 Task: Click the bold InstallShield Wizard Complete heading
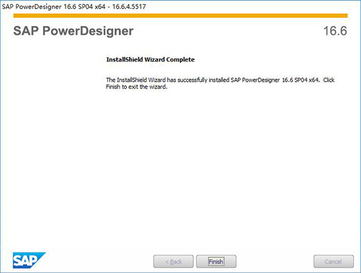click(x=150, y=59)
